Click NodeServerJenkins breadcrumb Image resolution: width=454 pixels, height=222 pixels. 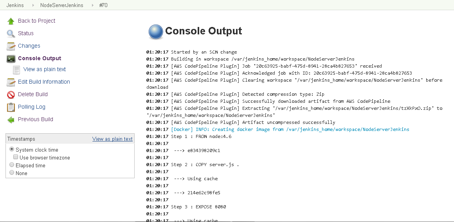click(62, 5)
